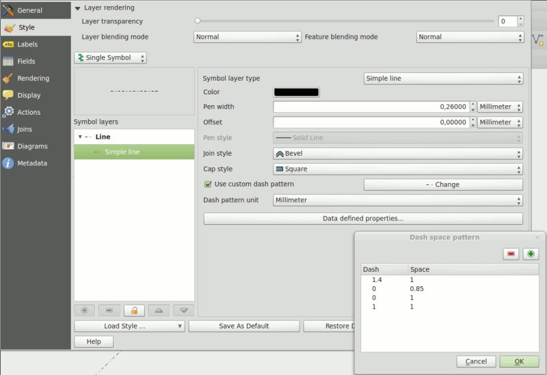Click the Joins arrow icon
The image size is (547, 375).
pyautogui.click(x=8, y=129)
